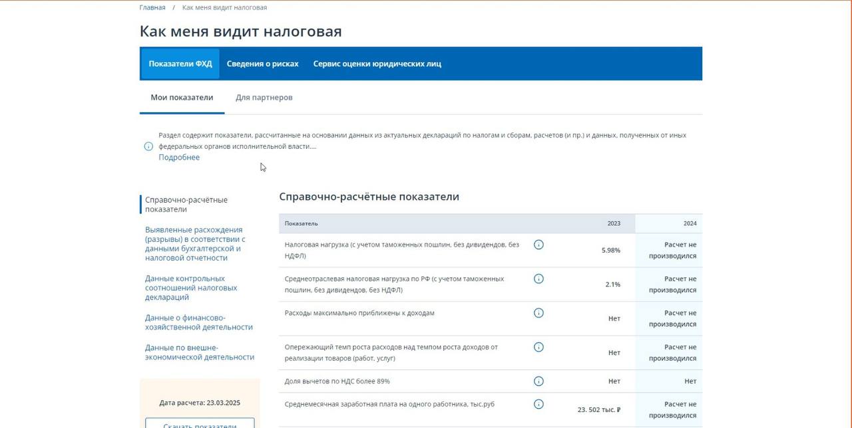Click the Показатель column header
This screenshot has width=852, height=428.
tap(302, 223)
